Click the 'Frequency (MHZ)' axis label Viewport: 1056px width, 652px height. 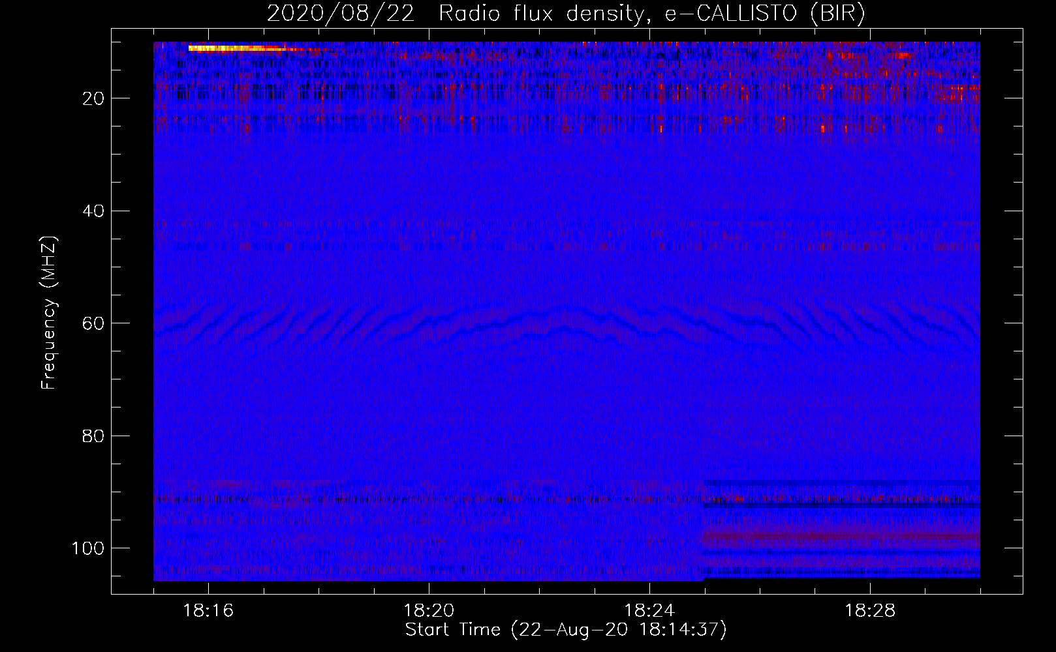click(49, 313)
